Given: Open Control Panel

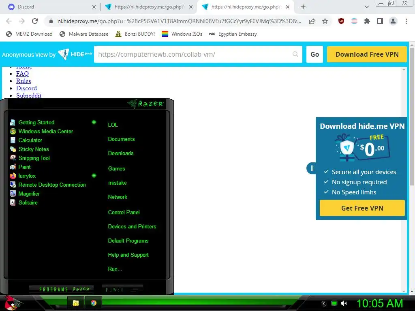Looking at the screenshot, I should (x=124, y=212).
